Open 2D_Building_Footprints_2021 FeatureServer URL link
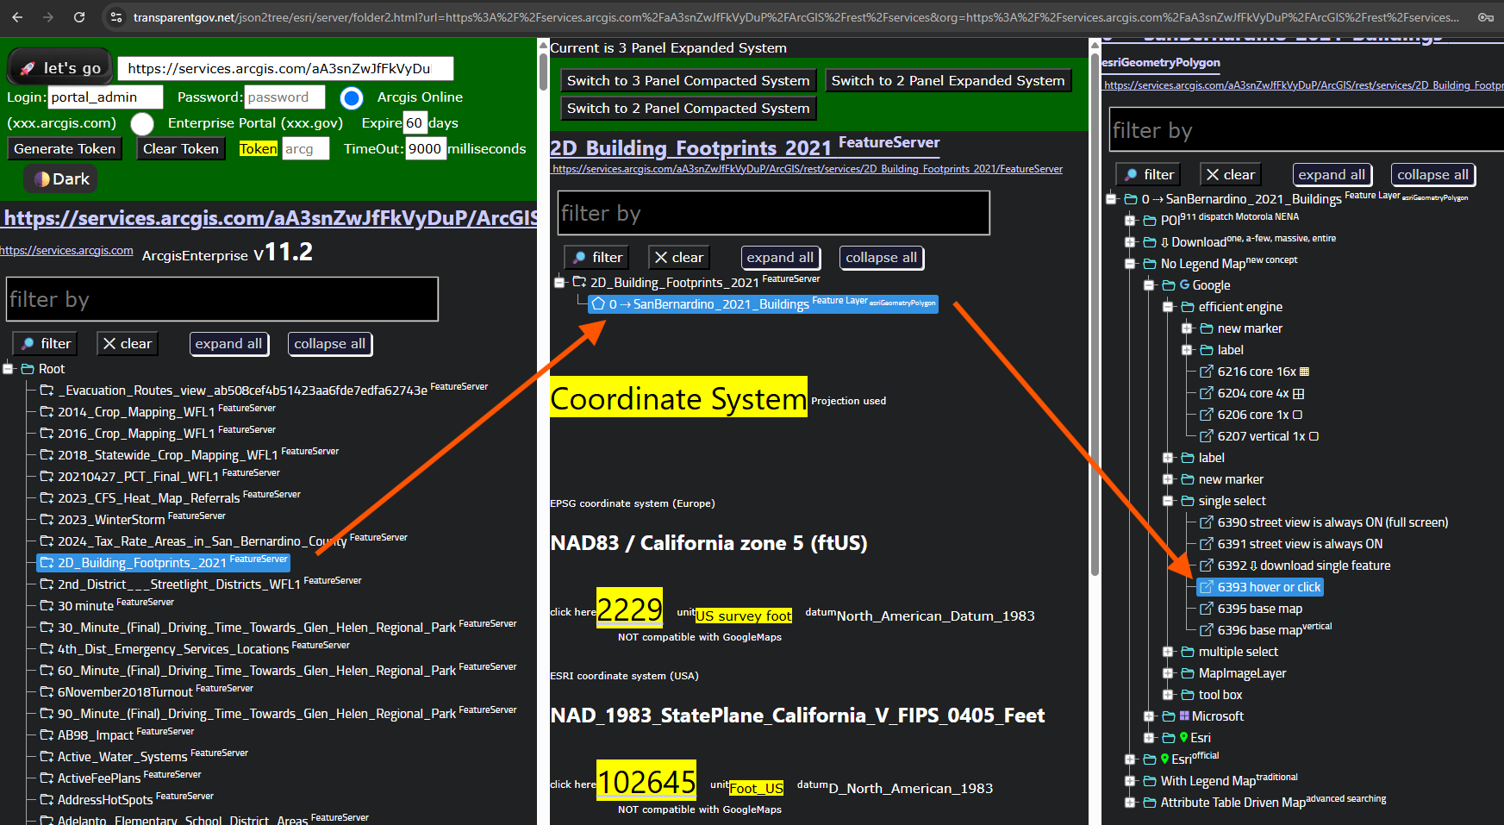Screen dimensions: 1504x825 coord(808,169)
